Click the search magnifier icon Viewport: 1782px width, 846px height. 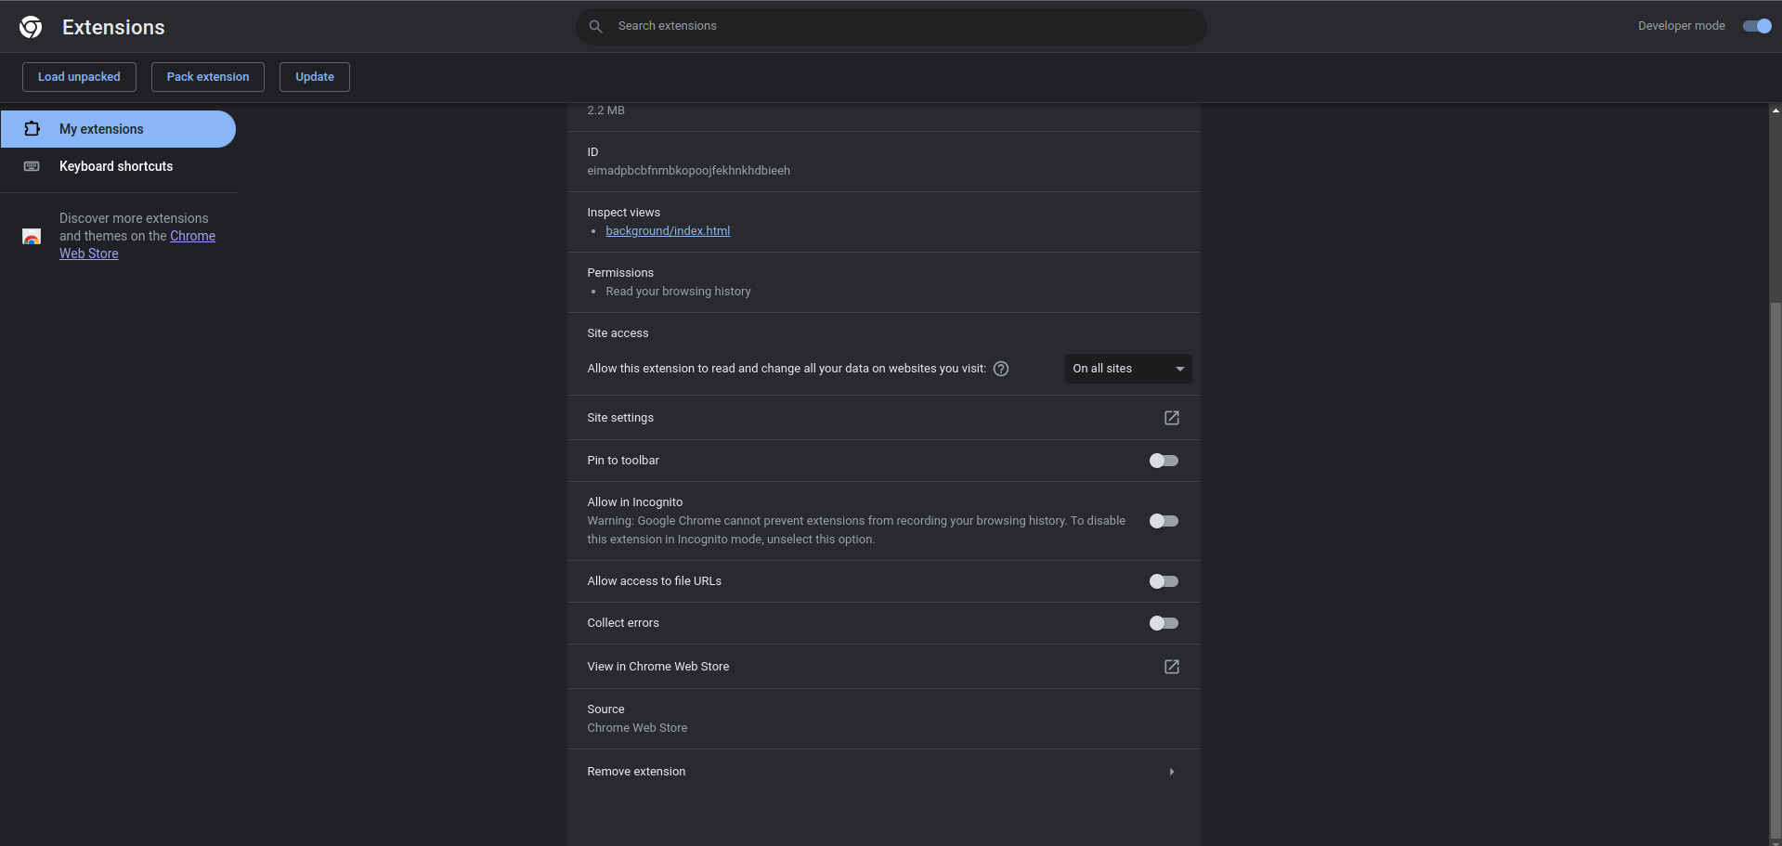[595, 26]
